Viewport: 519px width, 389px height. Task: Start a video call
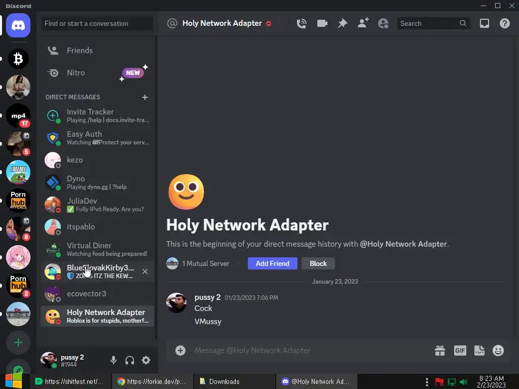tap(322, 23)
